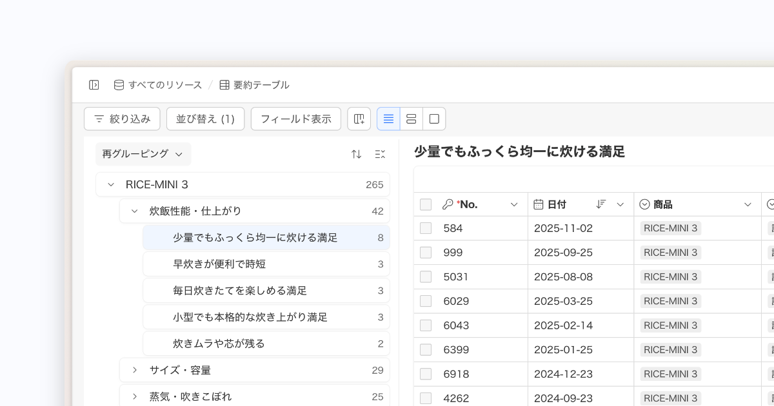Open the 商品 column header dropdown arrow
The height and width of the screenshot is (406, 774).
click(748, 204)
